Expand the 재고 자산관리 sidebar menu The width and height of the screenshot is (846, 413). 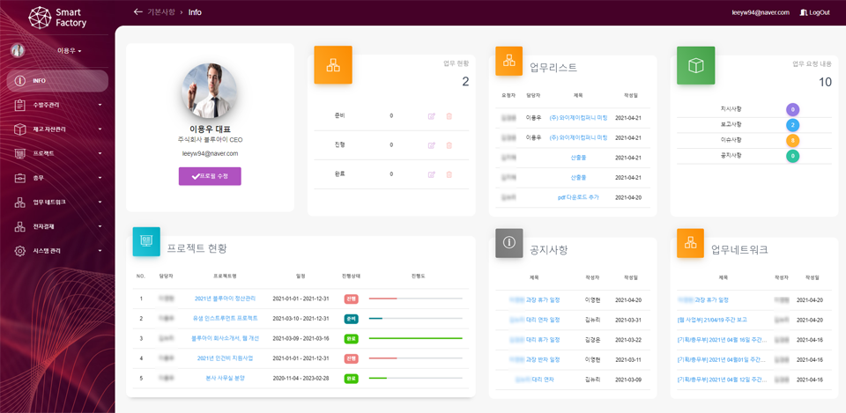coord(57,129)
